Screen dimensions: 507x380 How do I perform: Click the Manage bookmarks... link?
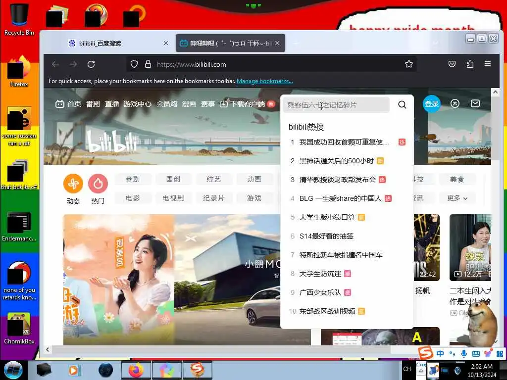click(x=265, y=81)
